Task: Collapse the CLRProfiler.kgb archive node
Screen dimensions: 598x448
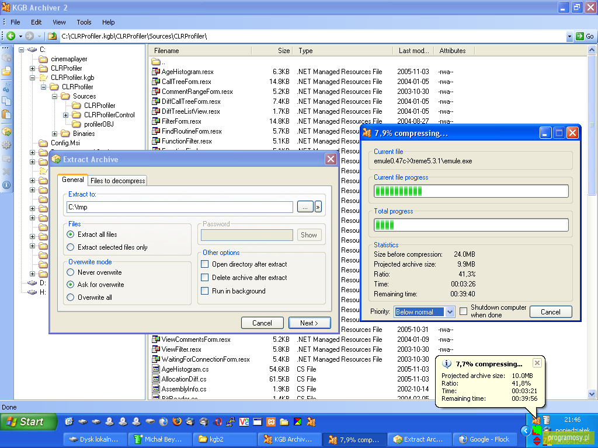Action: click(33, 78)
